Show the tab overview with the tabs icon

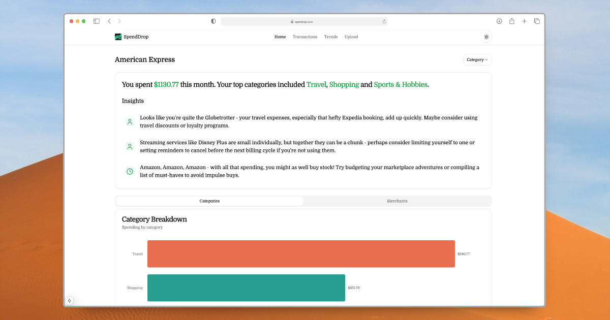coord(537,21)
